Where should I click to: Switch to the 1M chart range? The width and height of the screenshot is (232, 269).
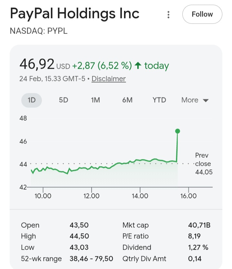95,100
